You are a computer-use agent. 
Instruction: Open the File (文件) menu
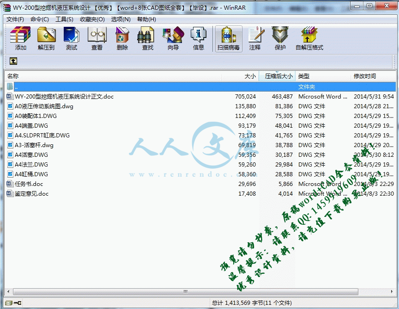click(15, 19)
